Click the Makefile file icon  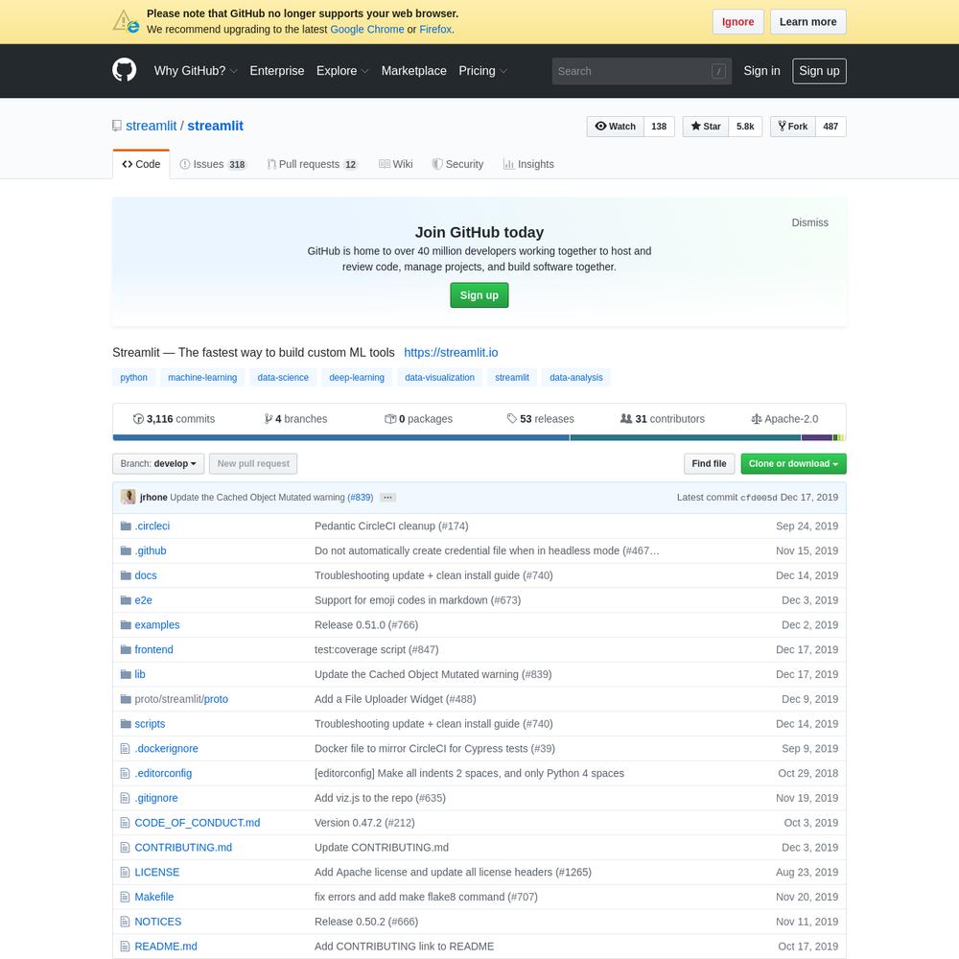point(126,897)
